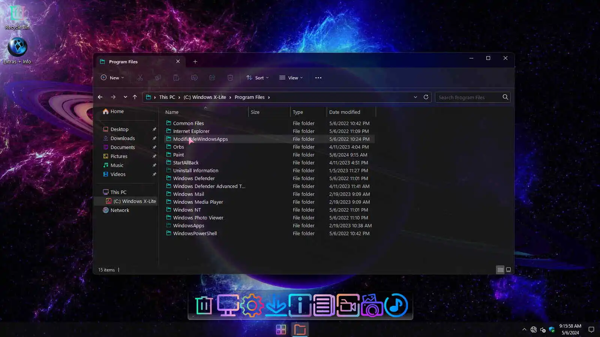Expand the chevron after (C:) Windows X-Lite breadcrumb
The height and width of the screenshot is (337, 600).
point(230,97)
